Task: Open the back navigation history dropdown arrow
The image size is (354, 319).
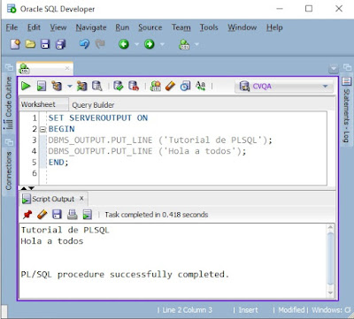Action: (136, 44)
